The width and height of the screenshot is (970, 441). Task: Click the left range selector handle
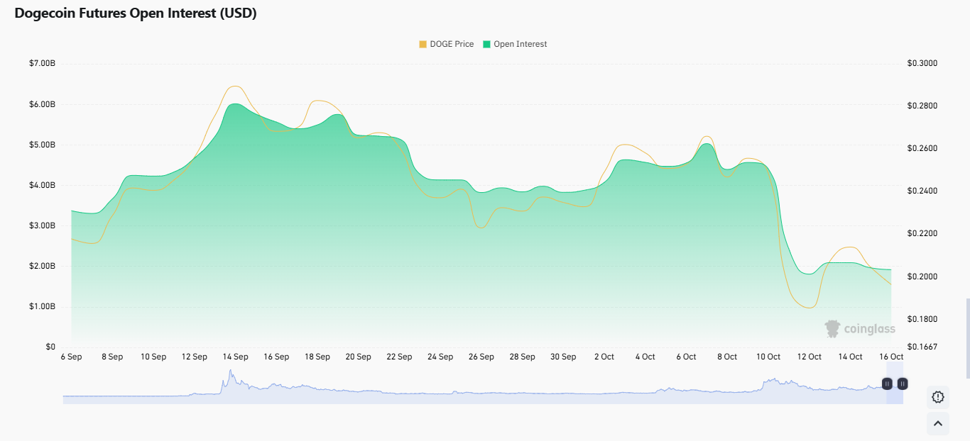tap(887, 384)
